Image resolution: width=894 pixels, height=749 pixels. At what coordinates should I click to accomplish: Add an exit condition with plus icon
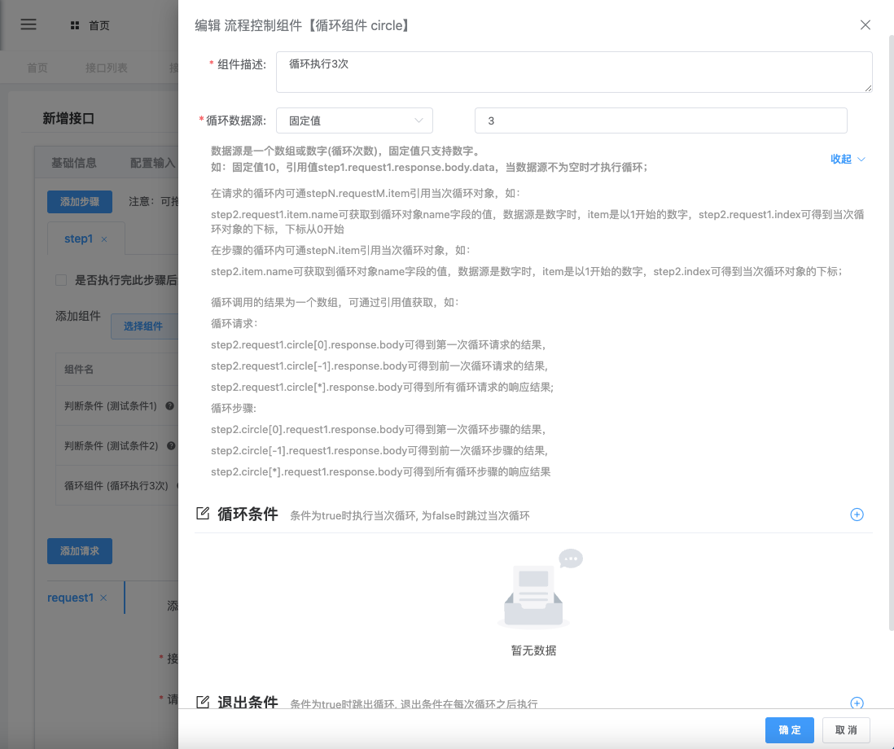(857, 703)
